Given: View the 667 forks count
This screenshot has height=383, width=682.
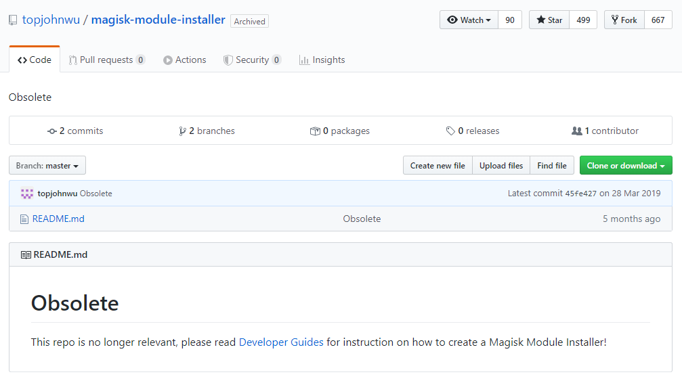Looking at the screenshot, I should 658,20.
